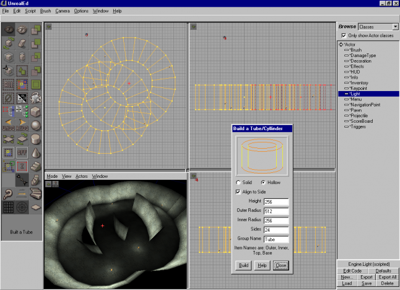
Task: Collapse the Actor tree root node
Action: tap(341, 45)
